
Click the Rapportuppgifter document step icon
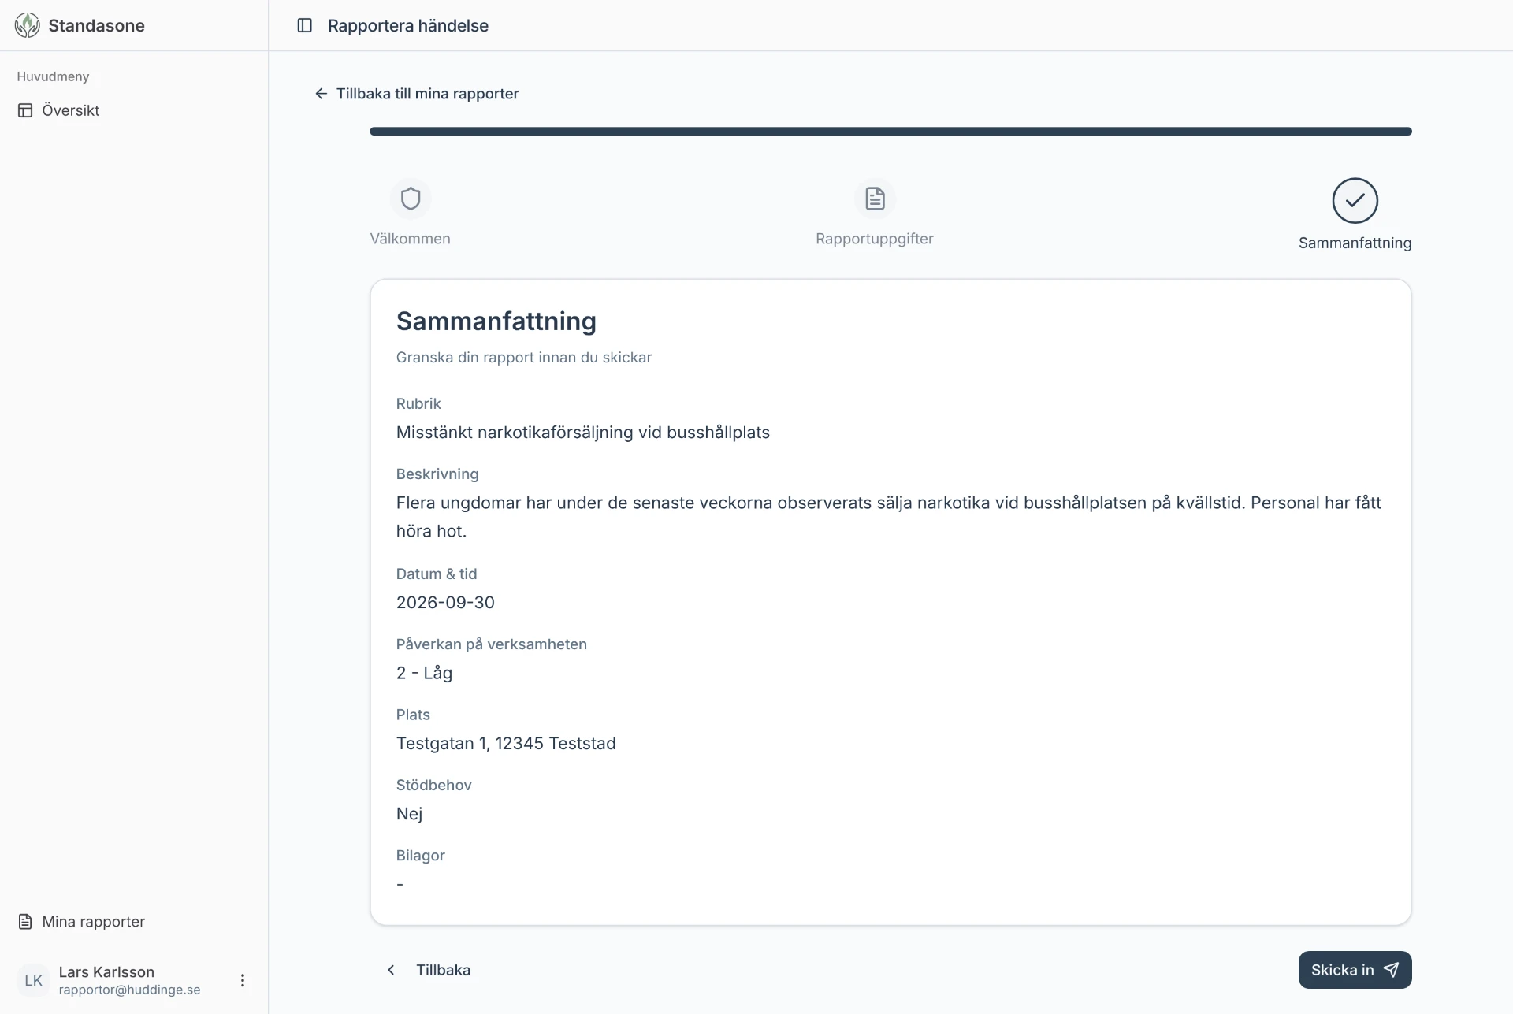(875, 199)
